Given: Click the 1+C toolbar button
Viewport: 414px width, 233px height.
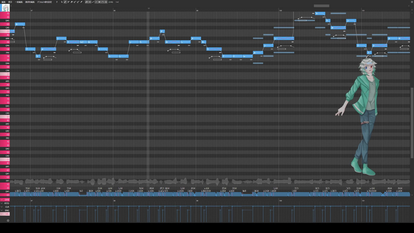Looking at the screenshot, I should (117, 2).
